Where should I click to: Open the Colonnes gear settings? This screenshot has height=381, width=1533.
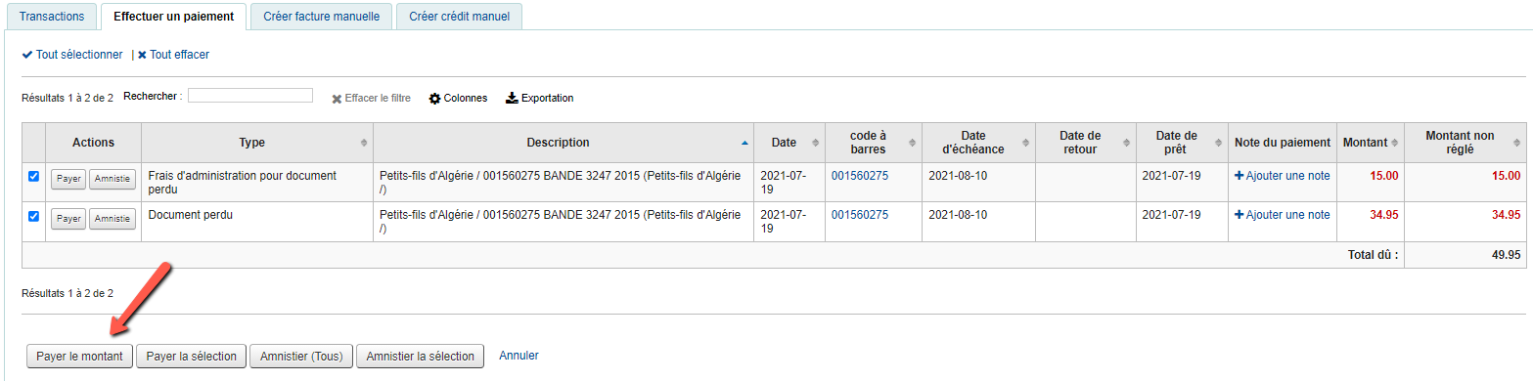tap(434, 99)
